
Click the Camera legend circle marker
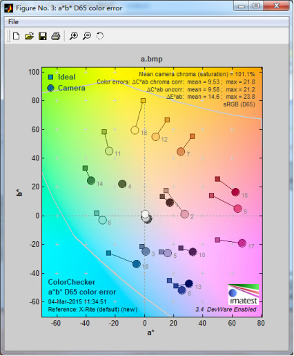click(50, 88)
